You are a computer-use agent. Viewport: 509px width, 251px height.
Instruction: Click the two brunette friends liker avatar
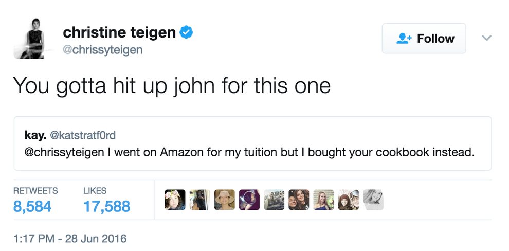point(299,200)
